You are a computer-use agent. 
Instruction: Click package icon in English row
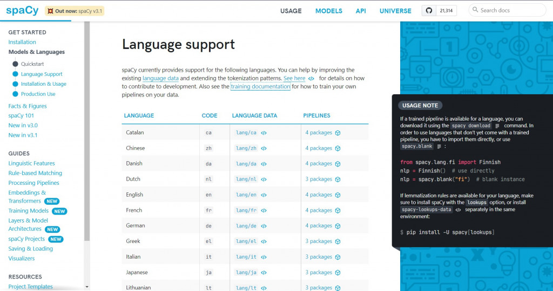(x=338, y=195)
